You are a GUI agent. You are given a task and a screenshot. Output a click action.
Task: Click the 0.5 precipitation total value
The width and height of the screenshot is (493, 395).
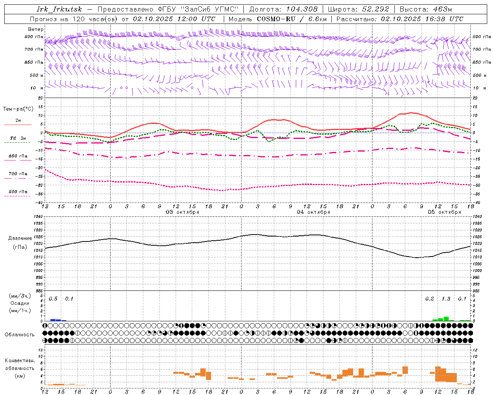tap(53, 299)
